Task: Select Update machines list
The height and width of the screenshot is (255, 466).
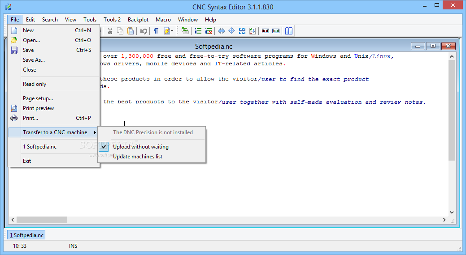Action: [138, 157]
